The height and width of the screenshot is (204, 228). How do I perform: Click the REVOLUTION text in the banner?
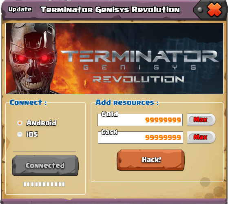tap(139, 80)
